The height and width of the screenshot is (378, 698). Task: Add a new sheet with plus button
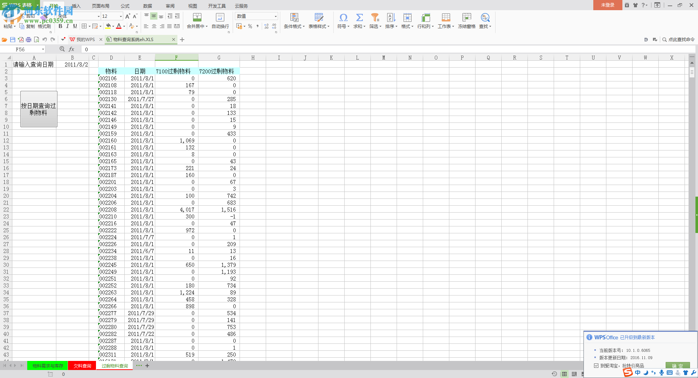pos(147,366)
